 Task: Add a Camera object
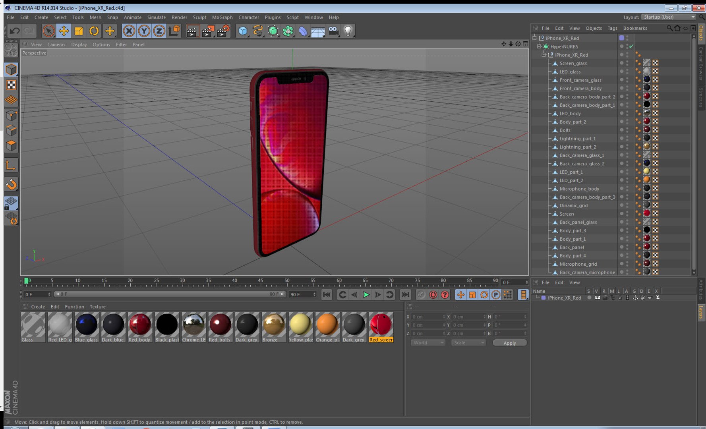tap(333, 31)
